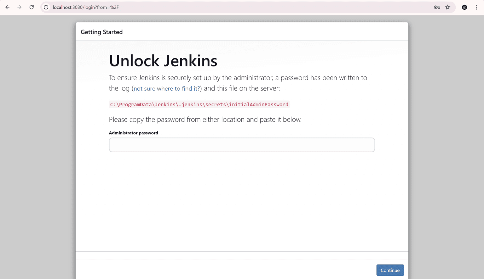This screenshot has height=279, width=484.
Task: Click the initialAdminPassword file path
Action: (199, 104)
